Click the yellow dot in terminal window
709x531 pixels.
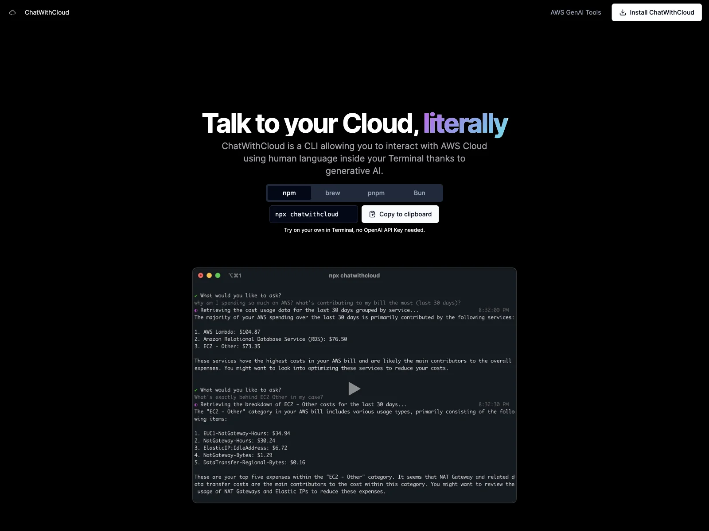tap(209, 275)
